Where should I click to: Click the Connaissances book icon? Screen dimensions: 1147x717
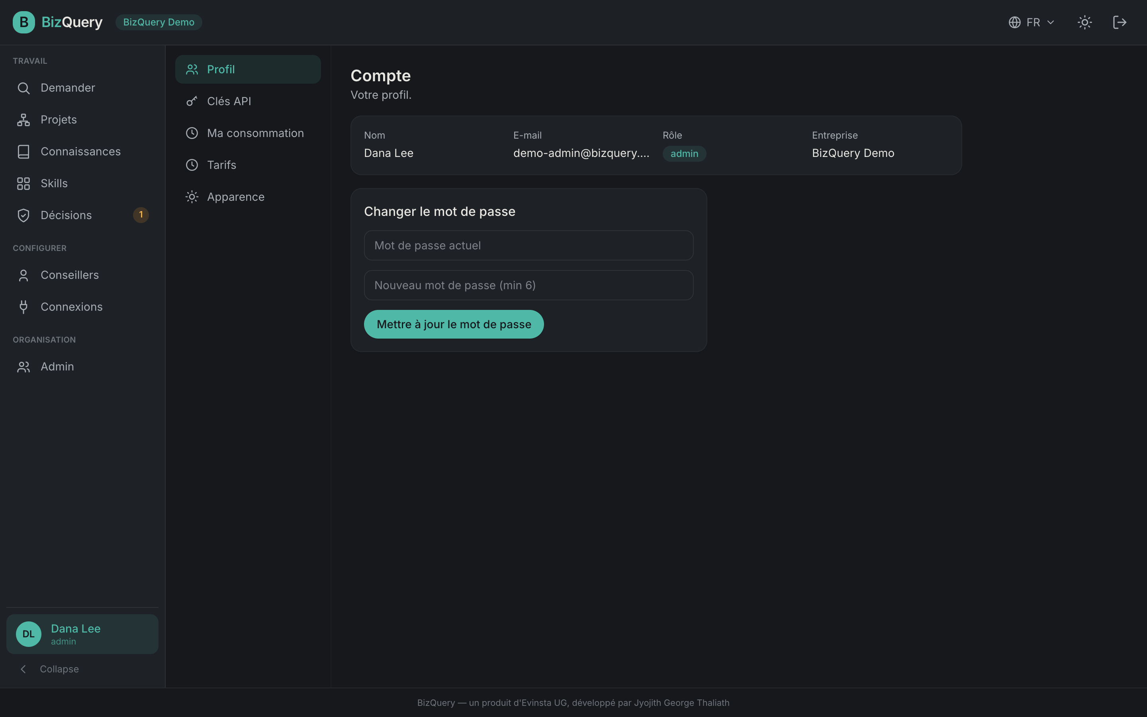click(24, 152)
